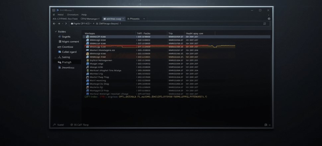The image size is (322, 146).
Task: Select Pratigh in the sidebar
Action: tap(67, 62)
